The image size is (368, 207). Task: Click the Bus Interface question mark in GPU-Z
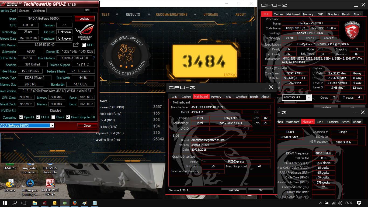[x=94, y=58]
